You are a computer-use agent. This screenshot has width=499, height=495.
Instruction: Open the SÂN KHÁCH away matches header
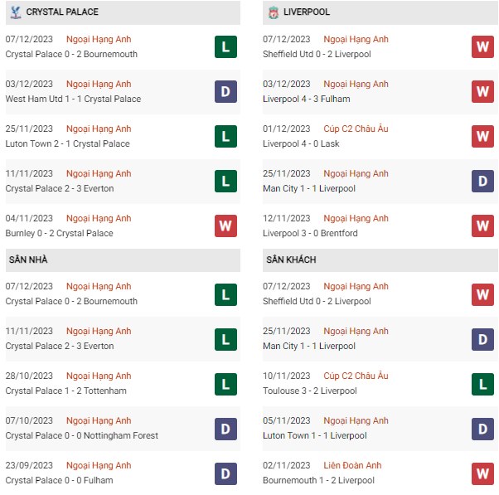click(291, 260)
